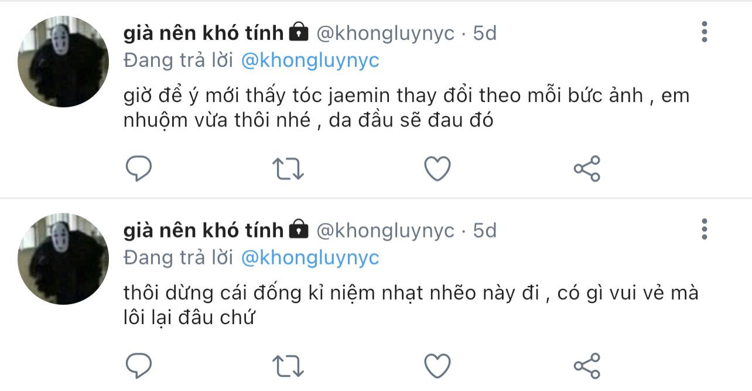Like the tweet about kỉ niệm nhạt nhẽo
The width and height of the screenshot is (752, 391).
click(x=437, y=366)
